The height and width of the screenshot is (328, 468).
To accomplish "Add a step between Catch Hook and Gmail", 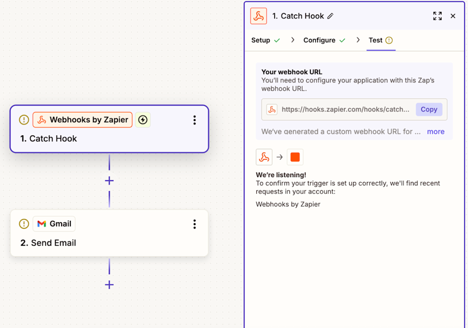I will [x=109, y=181].
